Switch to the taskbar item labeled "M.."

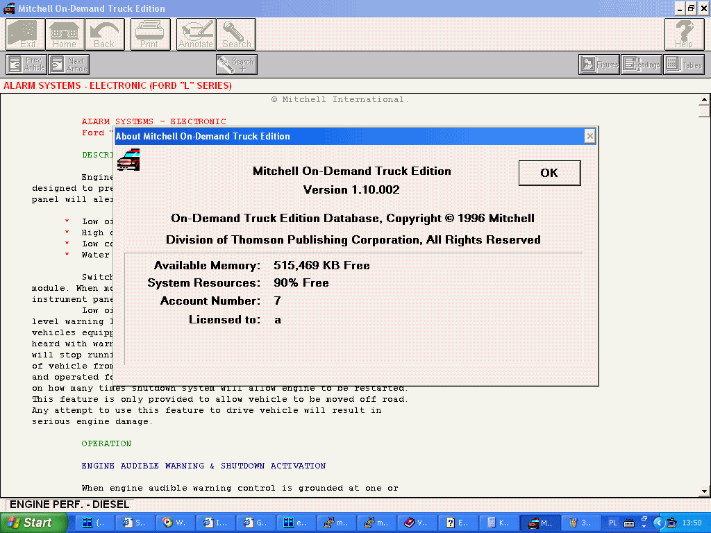(x=539, y=523)
